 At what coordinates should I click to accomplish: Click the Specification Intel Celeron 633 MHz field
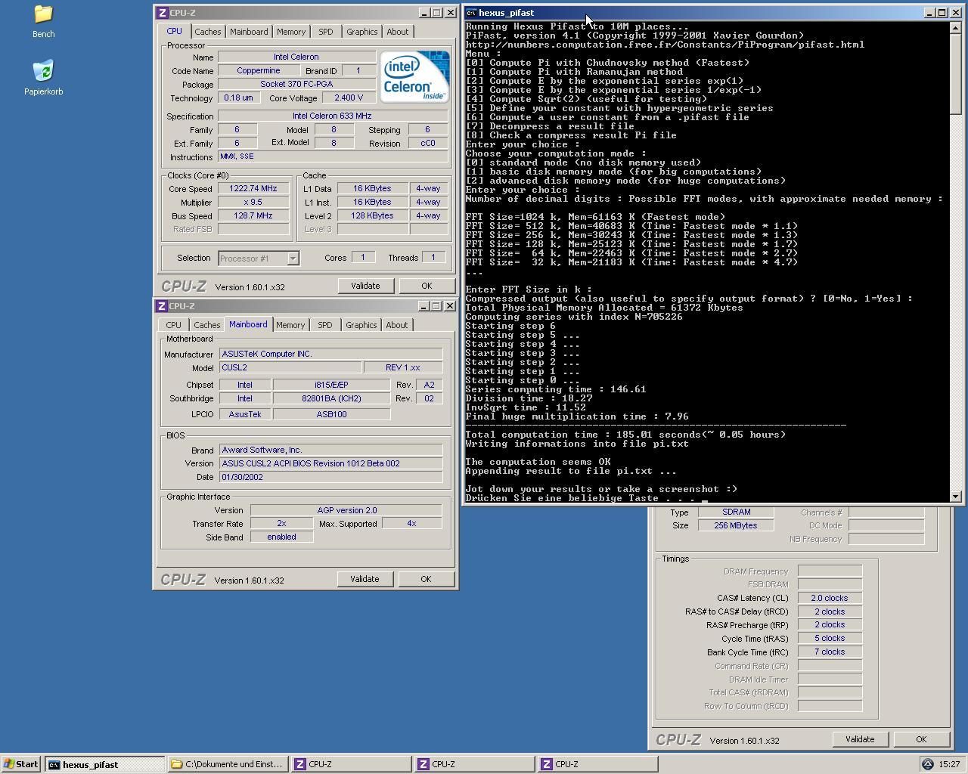(x=333, y=116)
